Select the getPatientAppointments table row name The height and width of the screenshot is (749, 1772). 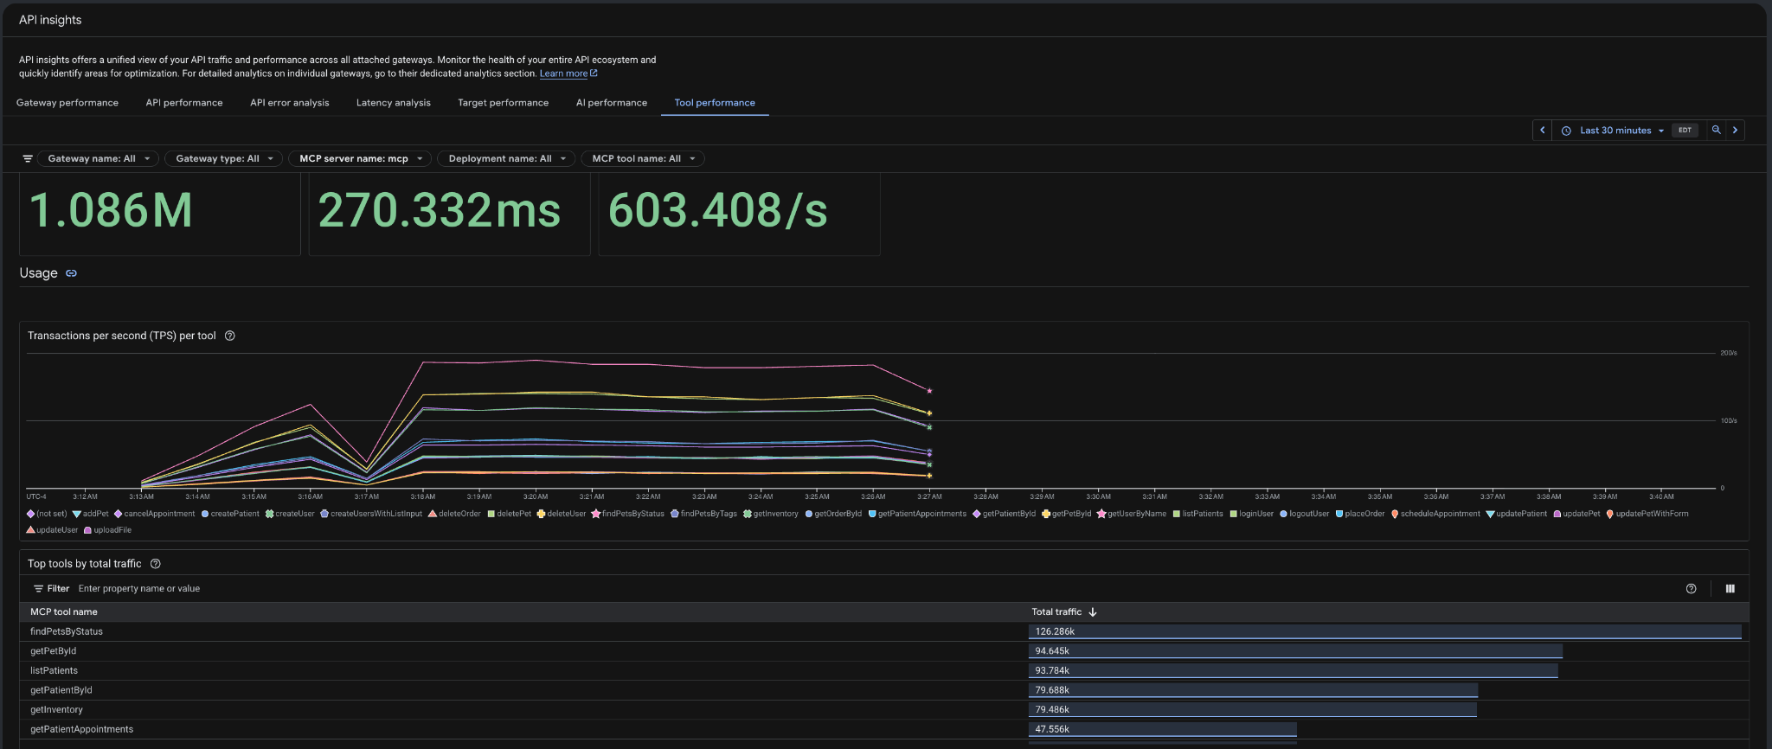[x=82, y=730]
